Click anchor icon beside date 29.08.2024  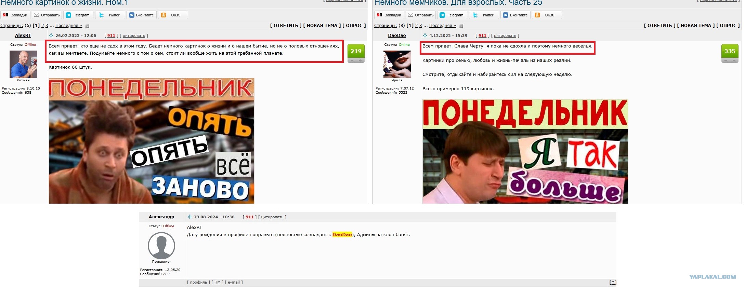(x=189, y=217)
